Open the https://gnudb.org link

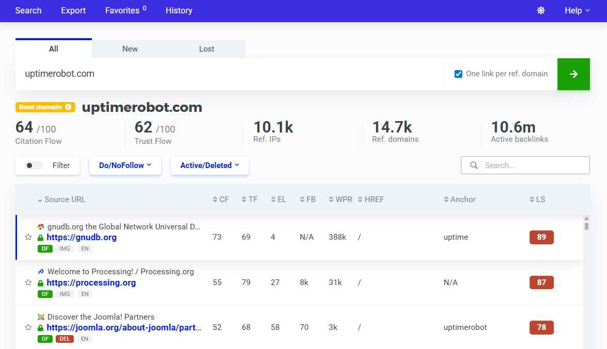[x=82, y=237]
